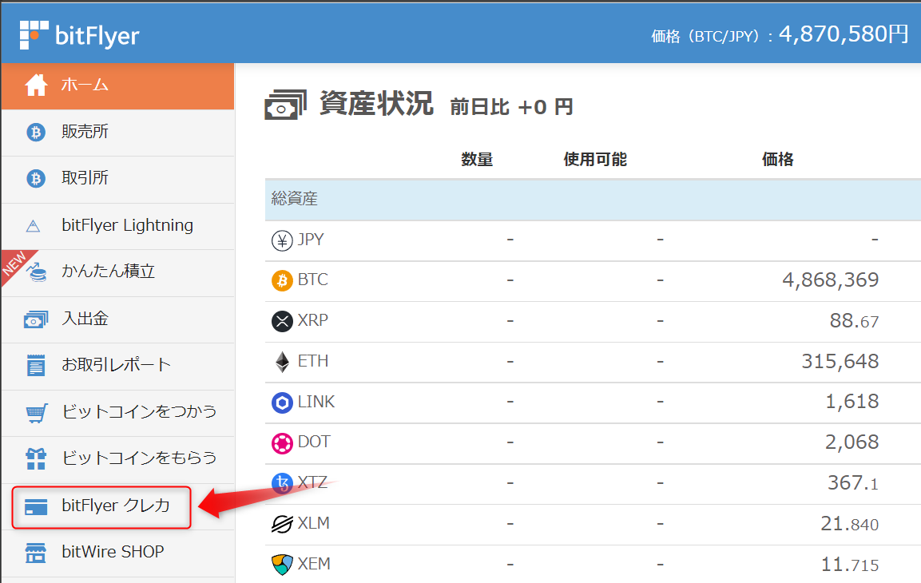
Task: Open the 取引所 menu item
Action: pyautogui.click(x=118, y=180)
